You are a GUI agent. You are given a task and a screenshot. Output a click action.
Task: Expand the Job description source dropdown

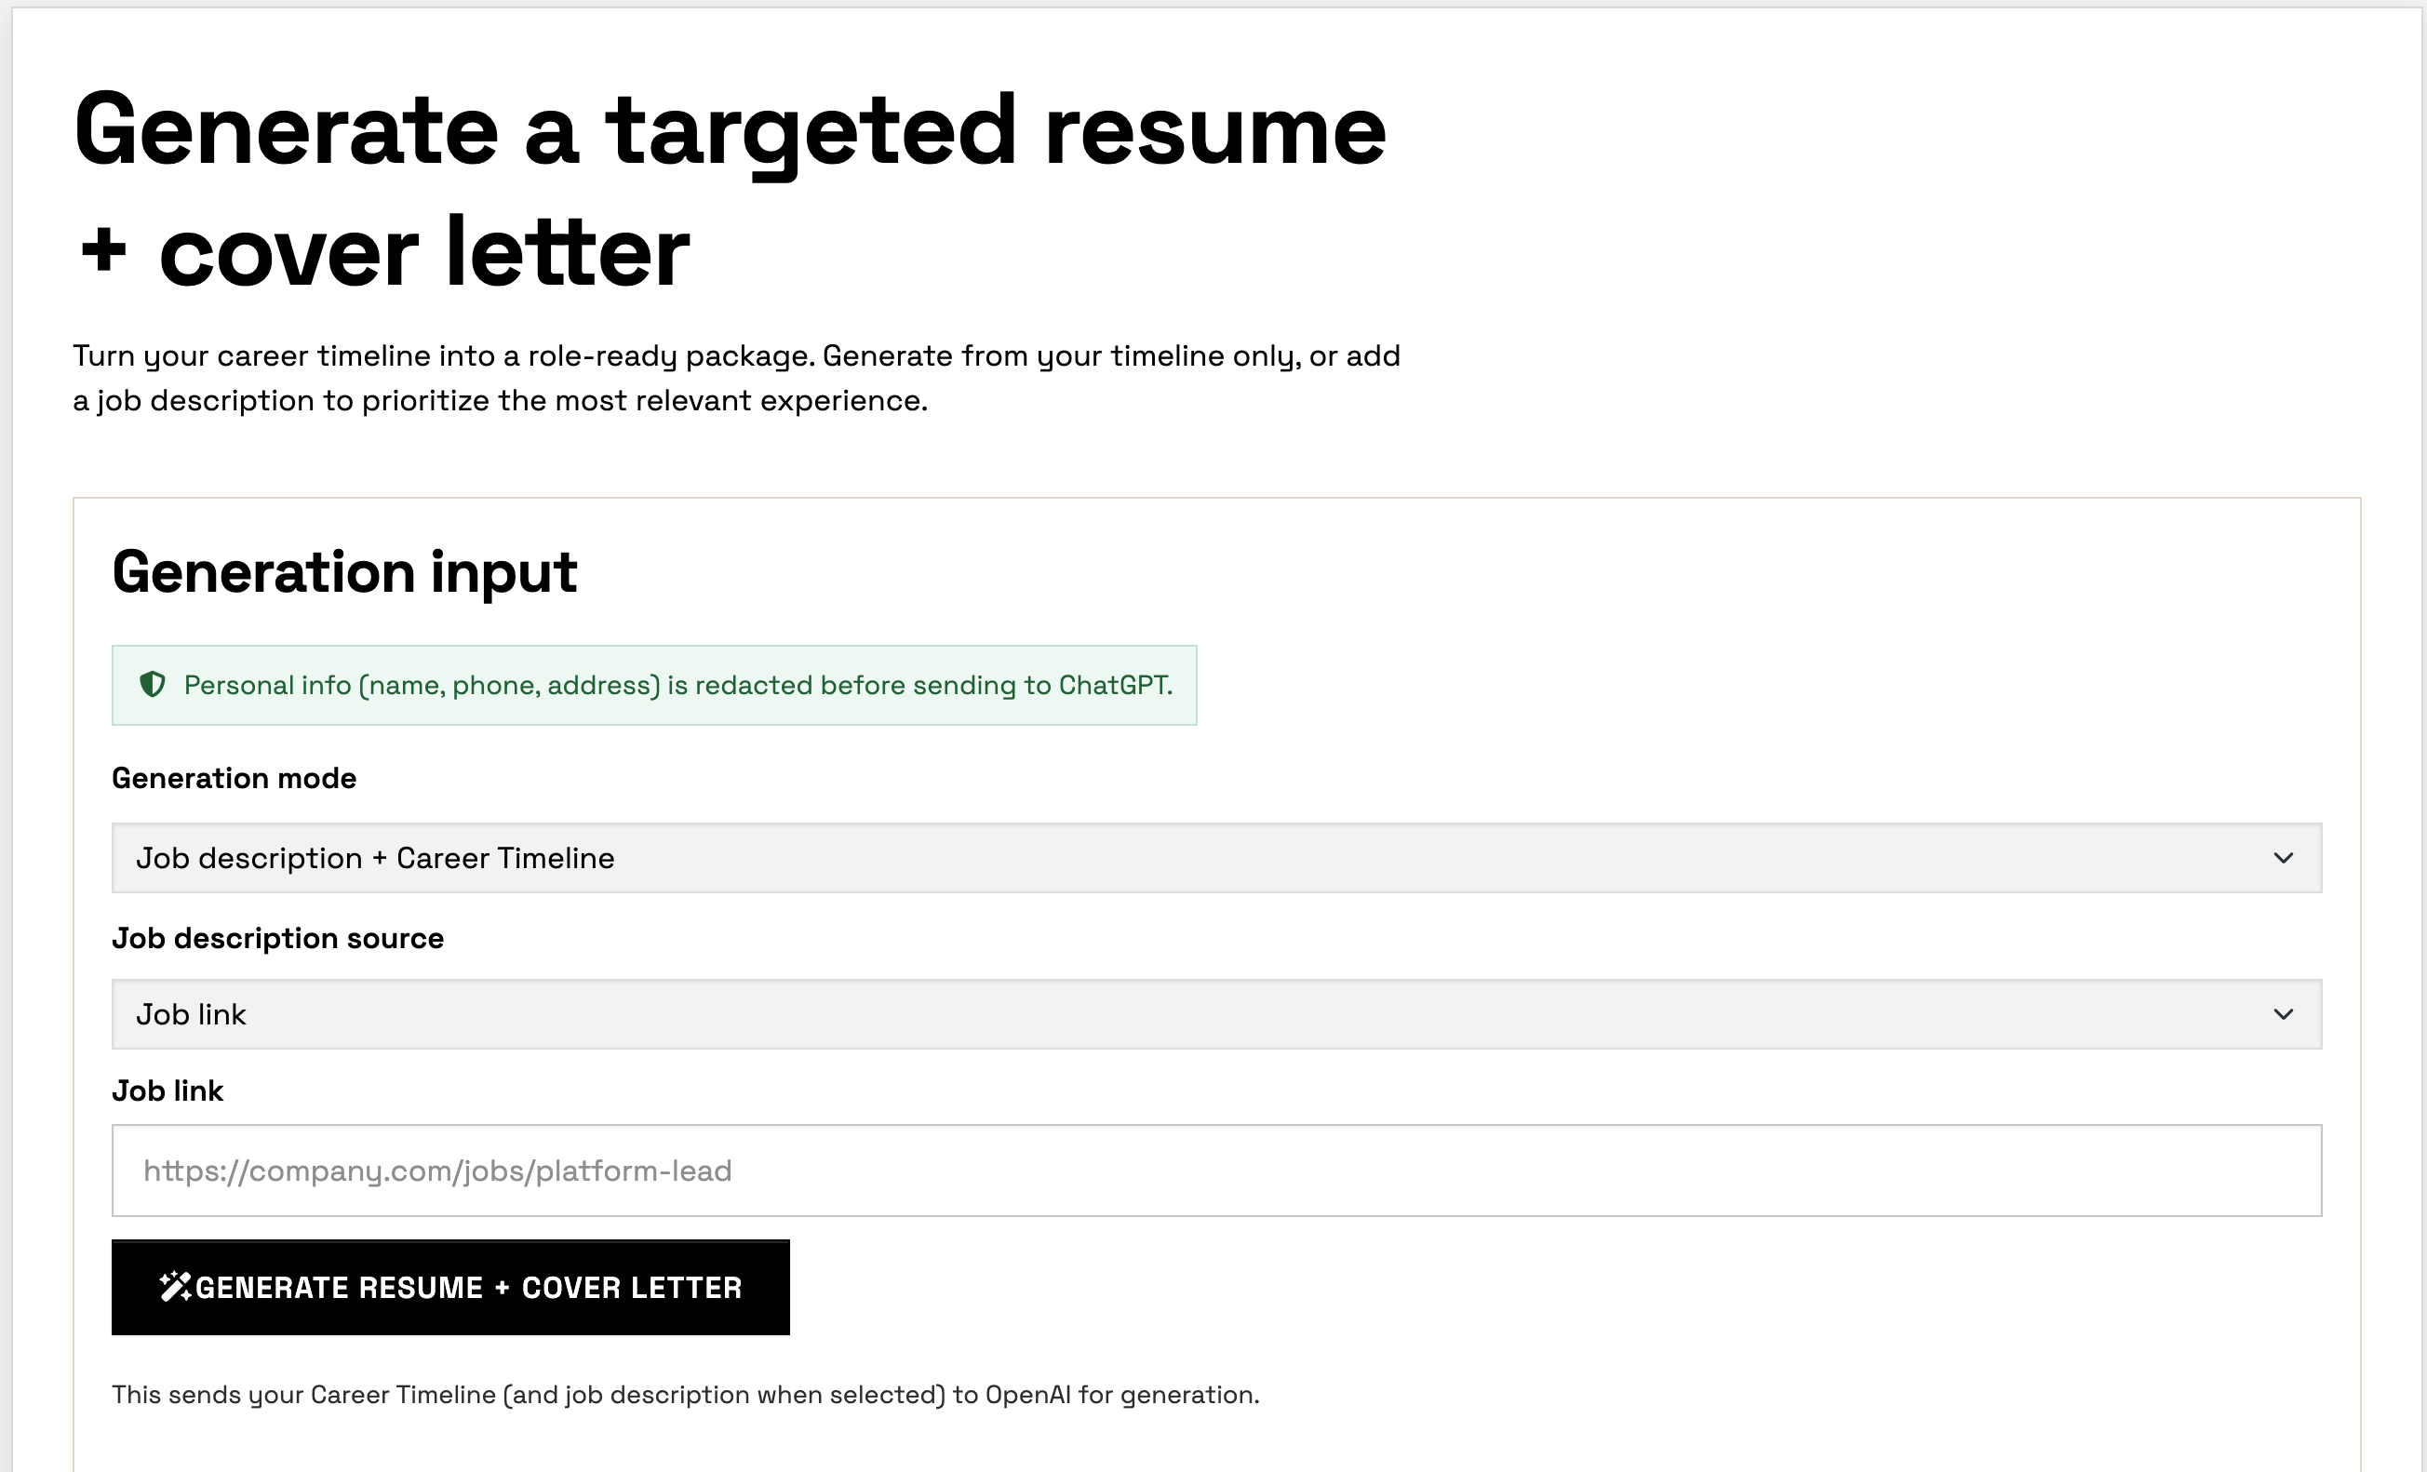pos(1215,1014)
